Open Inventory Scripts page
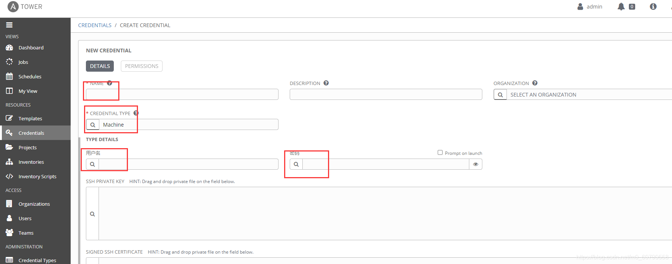This screenshot has width=672, height=264. [x=37, y=176]
